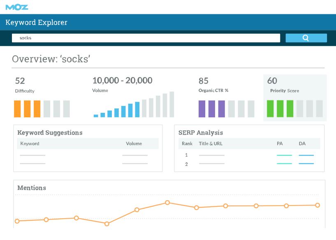Click the blue Volume bar chart
Screen dimensions: 336x240
[x=134, y=104]
